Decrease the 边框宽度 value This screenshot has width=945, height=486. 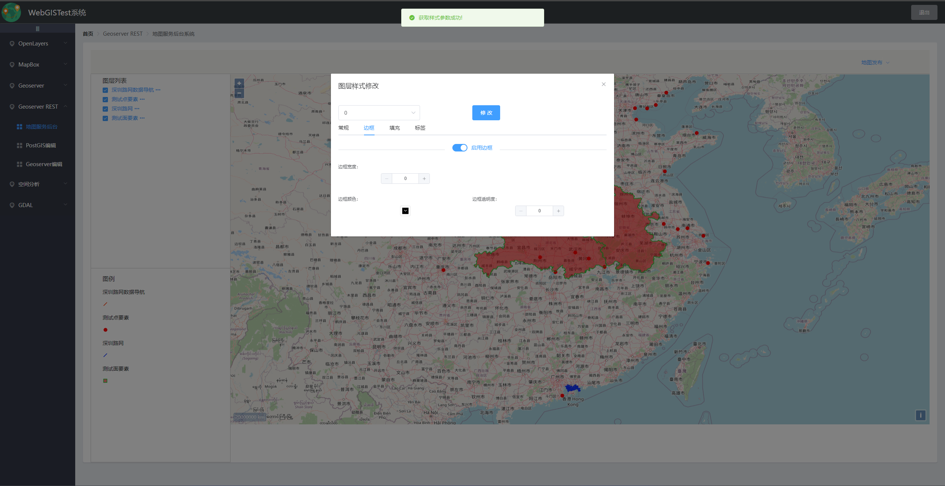387,179
